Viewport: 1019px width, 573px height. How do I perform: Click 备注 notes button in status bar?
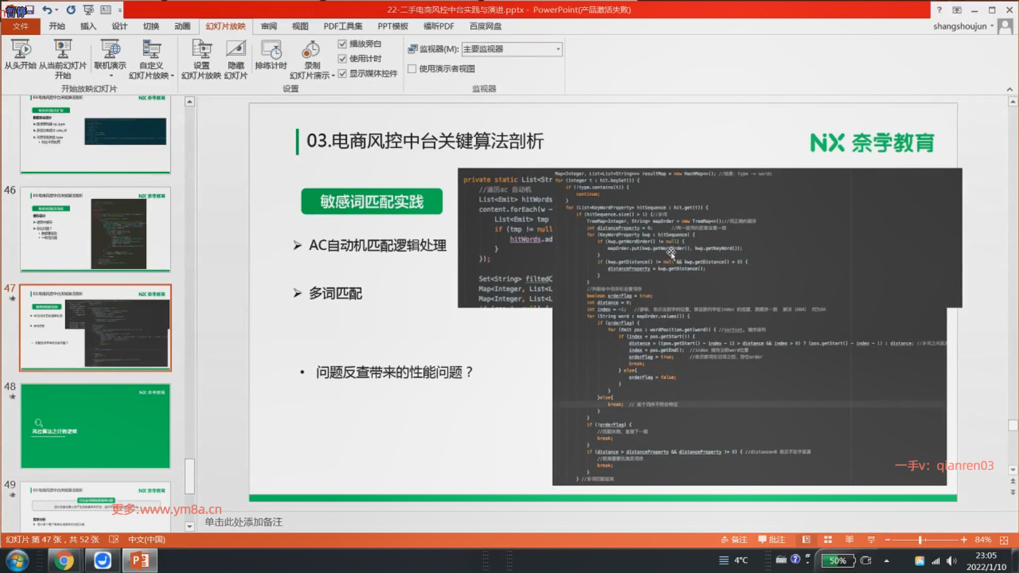tap(734, 540)
